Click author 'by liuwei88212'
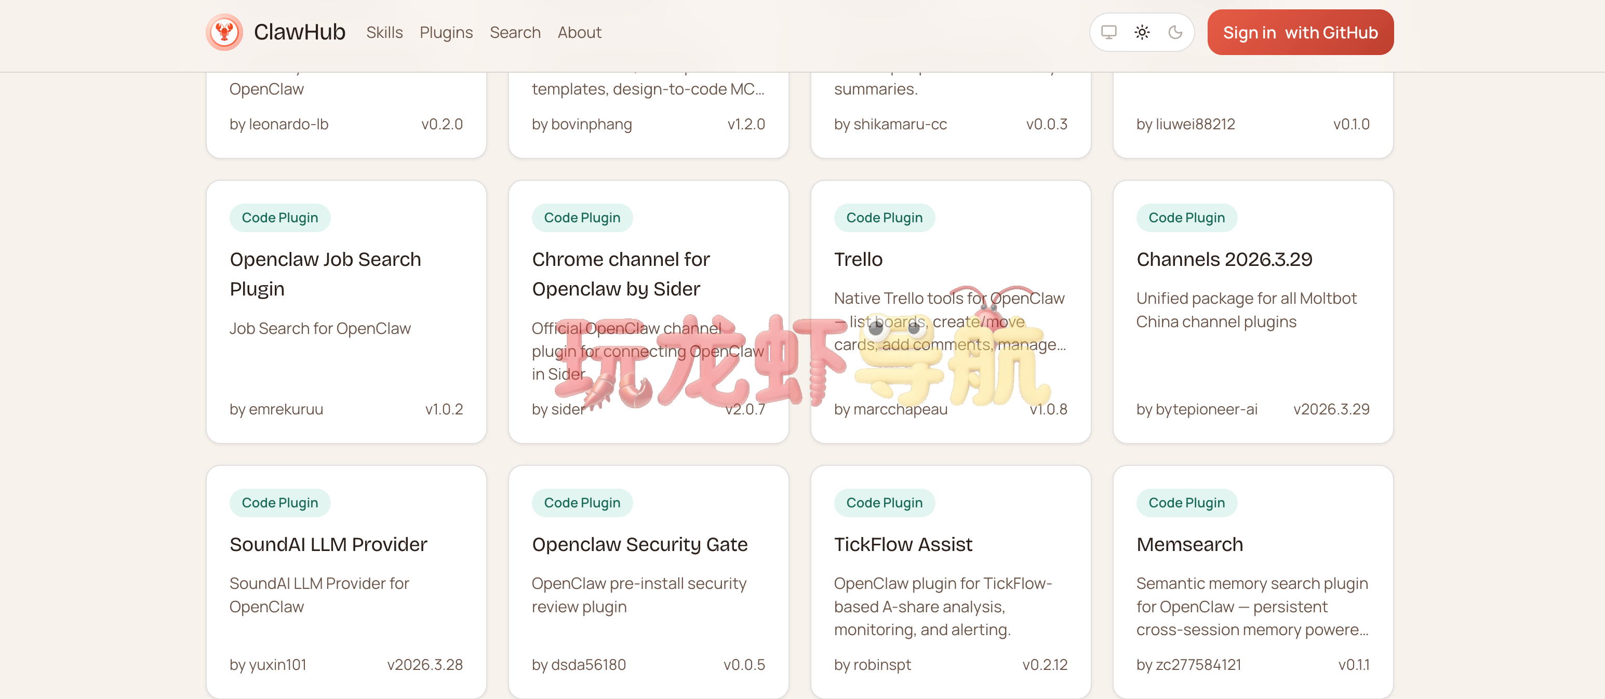The height and width of the screenshot is (699, 1605). point(1185,124)
